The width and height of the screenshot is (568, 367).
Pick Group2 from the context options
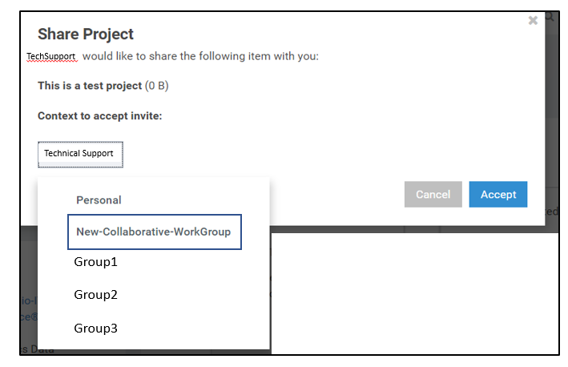[96, 295]
